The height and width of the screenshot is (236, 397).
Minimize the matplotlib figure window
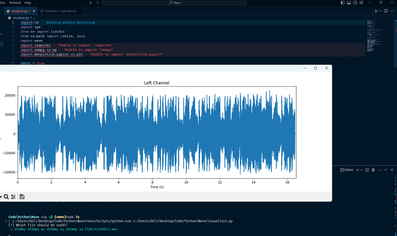pyautogui.click(x=305, y=68)
